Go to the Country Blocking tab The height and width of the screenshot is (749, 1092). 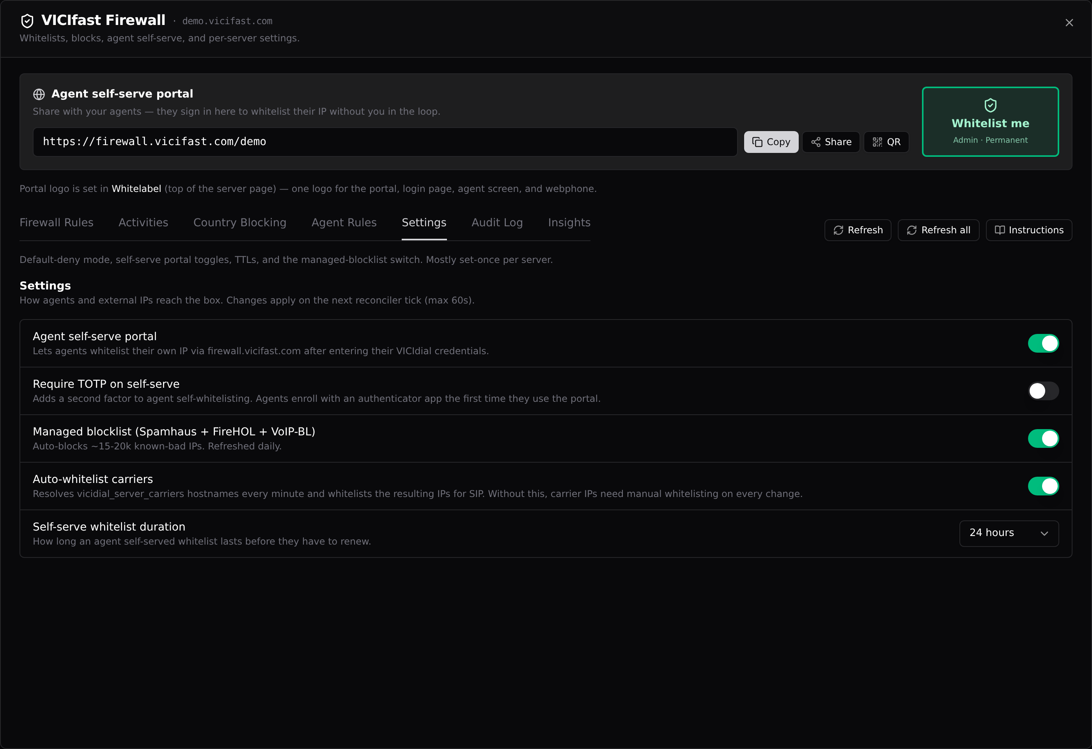239,222
